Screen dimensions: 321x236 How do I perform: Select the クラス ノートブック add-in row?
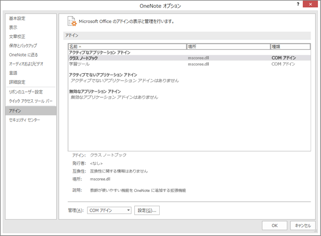(189, 58)
